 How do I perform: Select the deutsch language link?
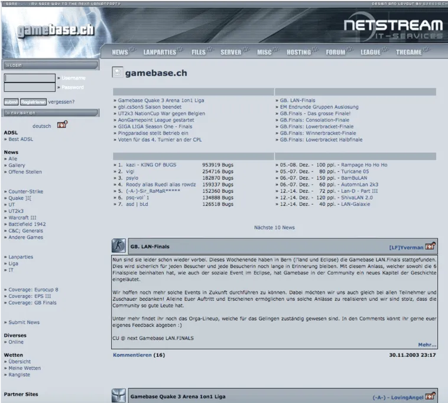[x=42, y=126]
